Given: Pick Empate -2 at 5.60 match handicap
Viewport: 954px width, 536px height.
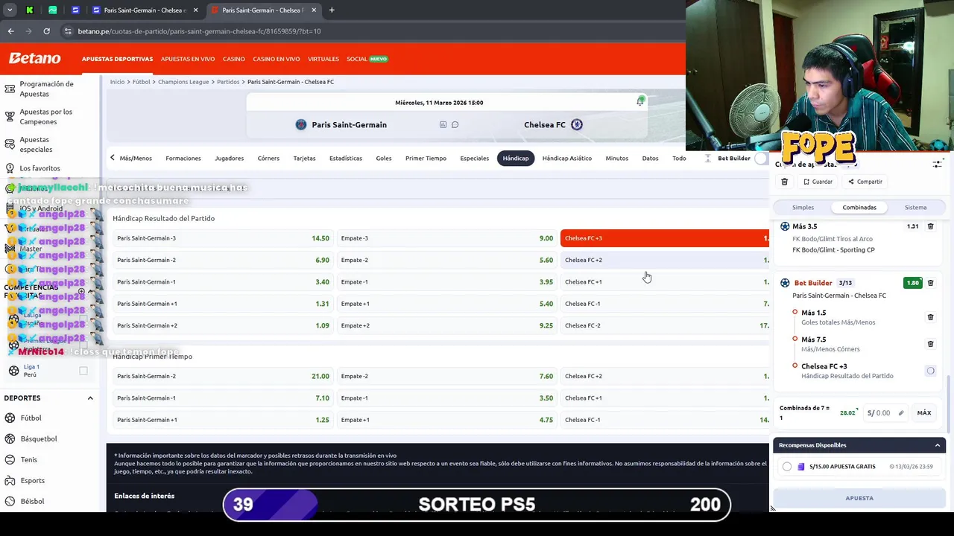Looking at the screenshot, I should point(446,260).
